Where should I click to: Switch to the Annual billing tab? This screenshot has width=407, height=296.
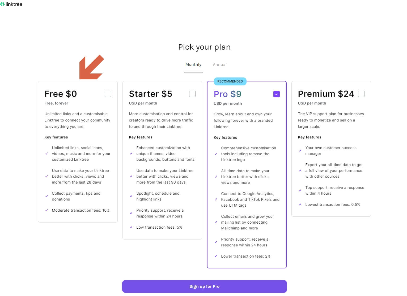[x=220, y=64]
